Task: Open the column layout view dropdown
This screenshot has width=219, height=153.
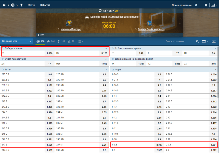Action: [x=205, y=41]
